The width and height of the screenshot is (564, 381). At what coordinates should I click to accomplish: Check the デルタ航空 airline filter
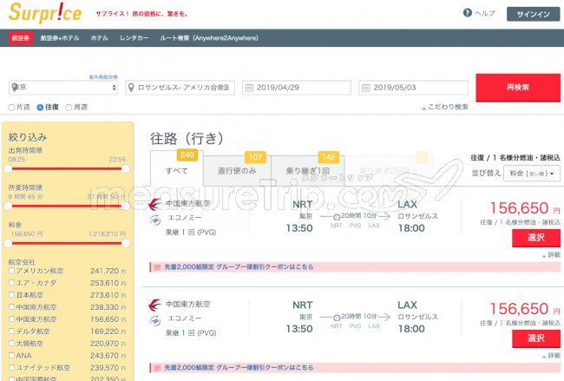(x=11, y=331)
